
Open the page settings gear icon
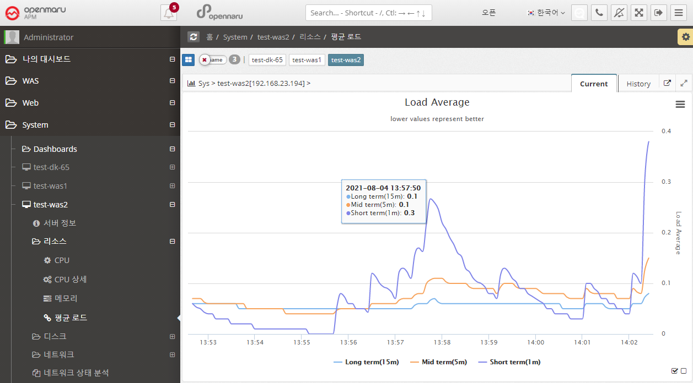tap(685, 37)
